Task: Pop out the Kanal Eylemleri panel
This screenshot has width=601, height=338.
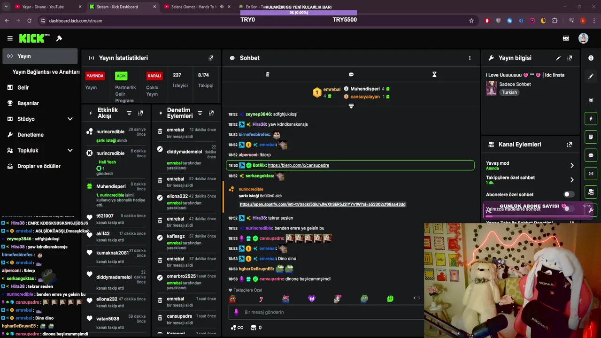Action: point(570,145)
